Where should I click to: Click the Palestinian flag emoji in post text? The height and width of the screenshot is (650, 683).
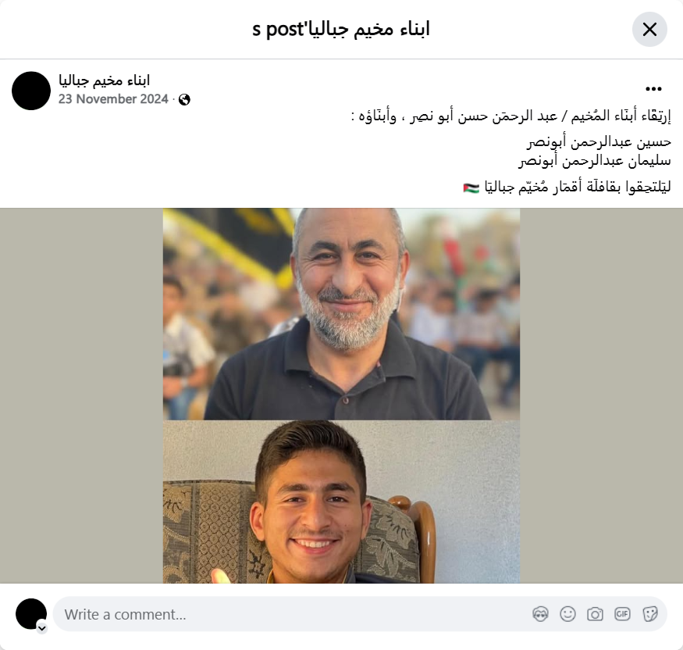(471, 188)
